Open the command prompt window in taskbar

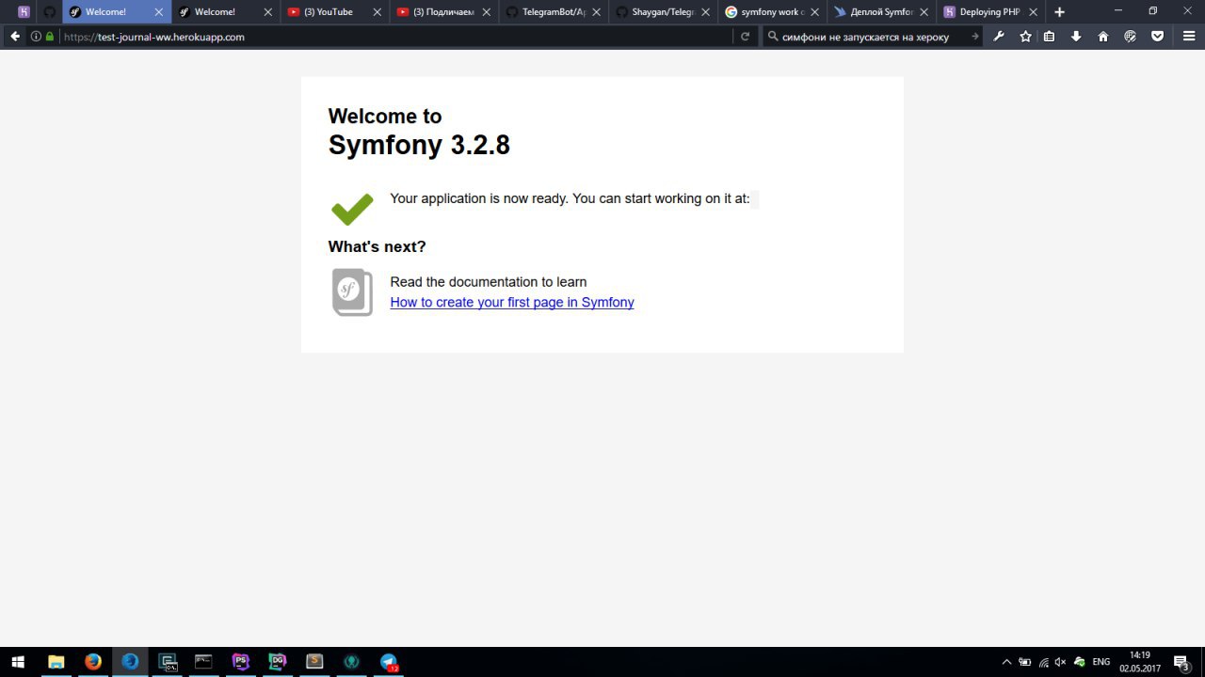[203, 662]
